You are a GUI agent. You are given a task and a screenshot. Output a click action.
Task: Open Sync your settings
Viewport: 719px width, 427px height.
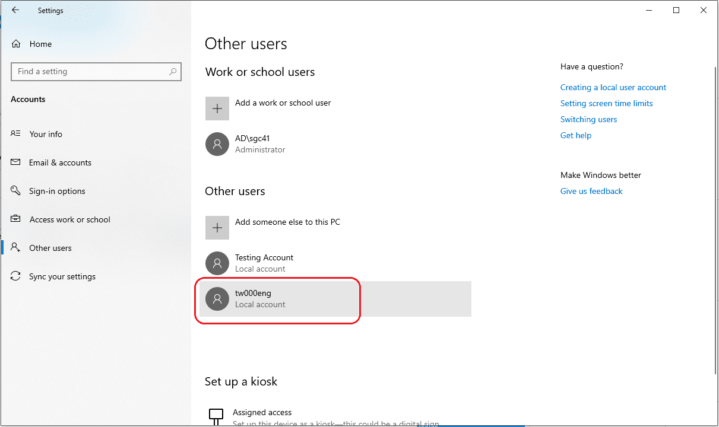click(x=62, y=276)
